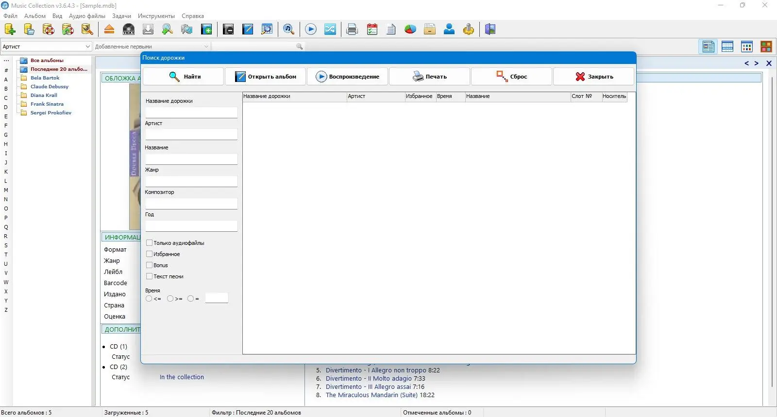Click the CD-TEXT disc icon
777x417 pixels.
[129, 30]
